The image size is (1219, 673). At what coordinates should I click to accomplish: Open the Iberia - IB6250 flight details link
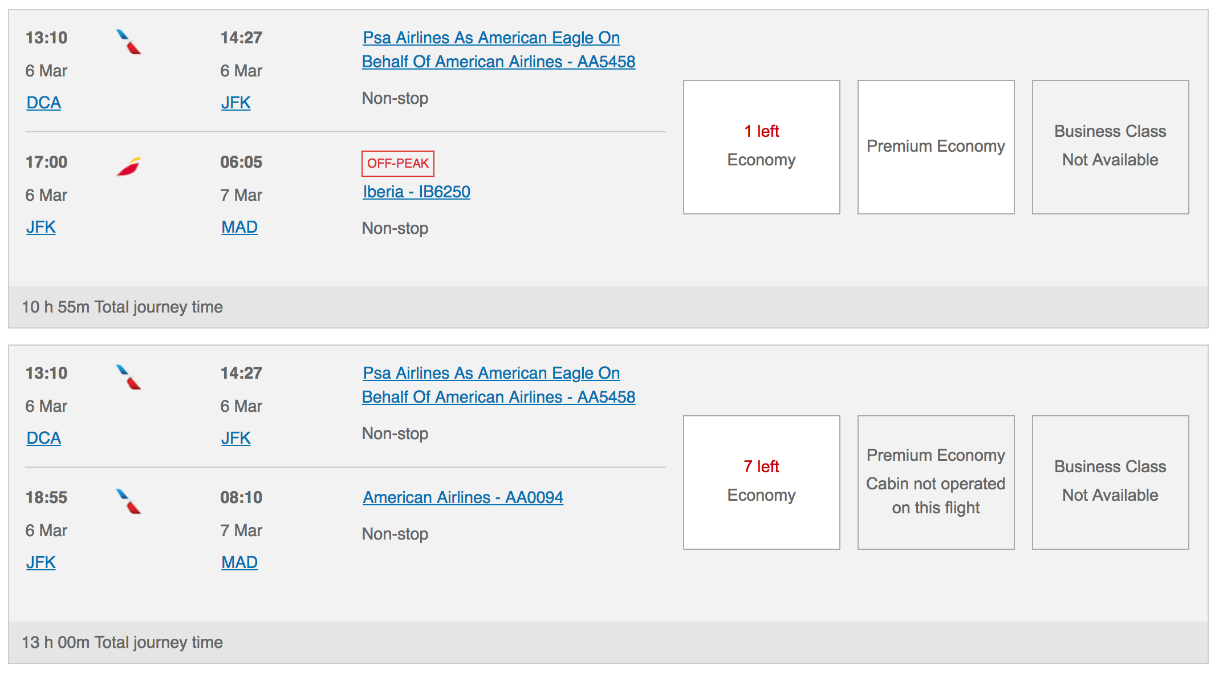(416, 192)
